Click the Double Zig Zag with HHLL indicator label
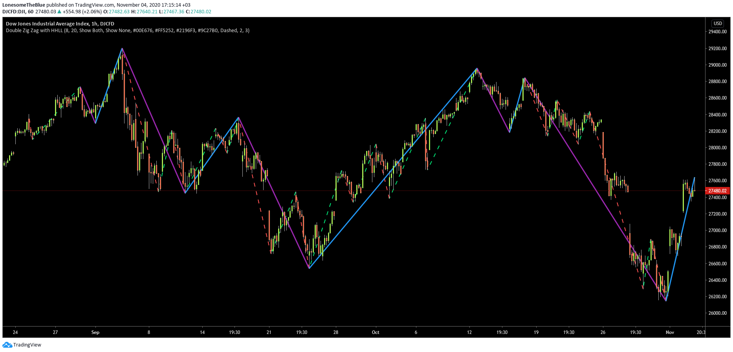Screen dimensions: 733x352 128,30
